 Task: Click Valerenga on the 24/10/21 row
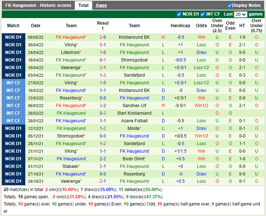(x=71, y=181)
